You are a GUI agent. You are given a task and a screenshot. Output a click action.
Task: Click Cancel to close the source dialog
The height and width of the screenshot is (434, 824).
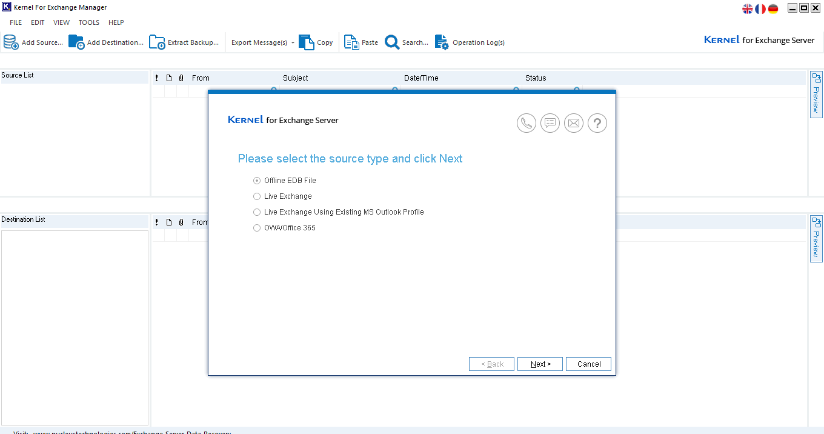point(588,364)
